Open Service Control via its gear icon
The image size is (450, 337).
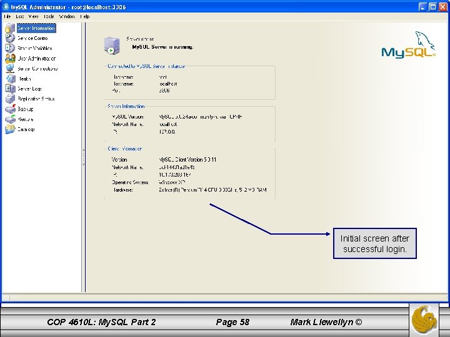(x=10, y=38)
